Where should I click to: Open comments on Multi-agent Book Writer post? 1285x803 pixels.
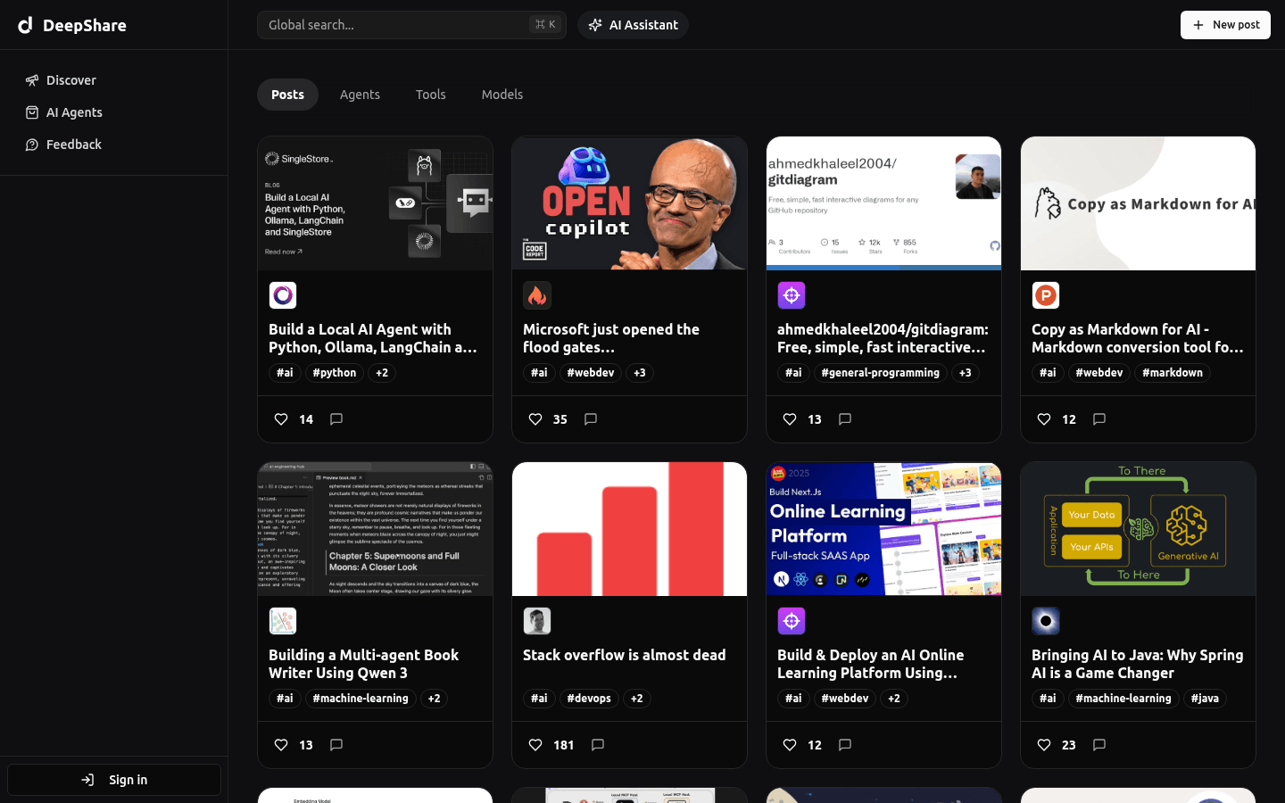pos(336,745)
